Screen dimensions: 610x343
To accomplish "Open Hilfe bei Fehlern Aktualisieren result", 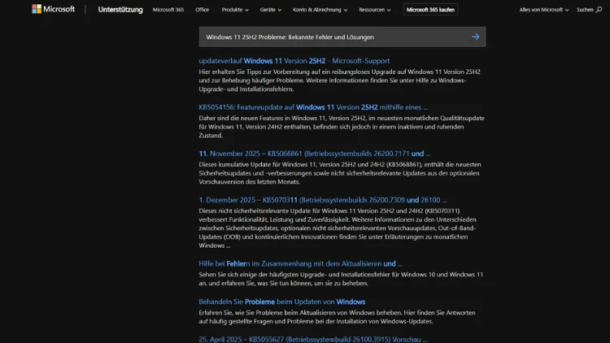I will click(300, 263).
